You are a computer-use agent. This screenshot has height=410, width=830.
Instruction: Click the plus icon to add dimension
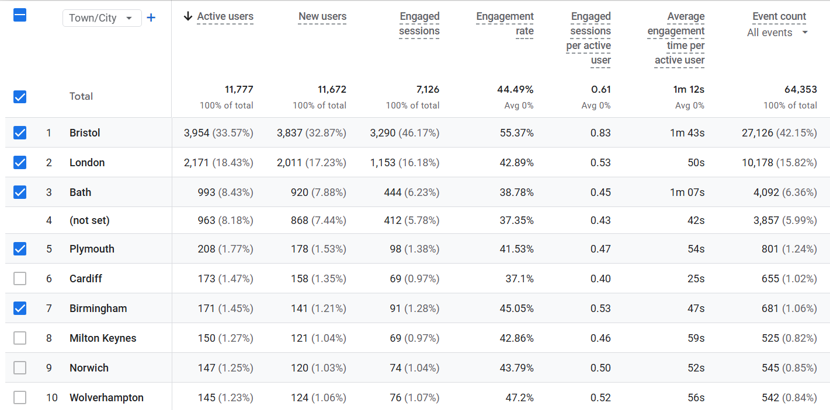tap(151, 17)
